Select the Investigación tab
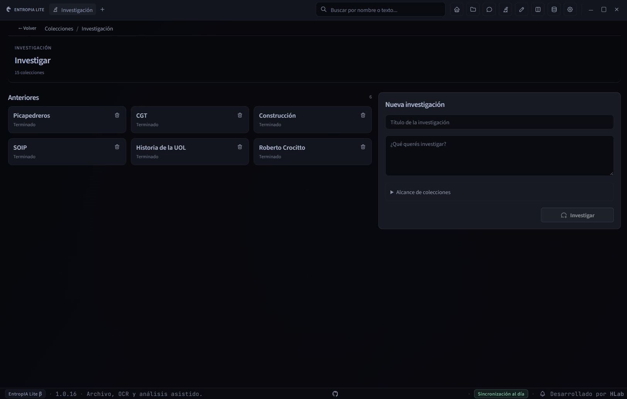 (73, 10)
